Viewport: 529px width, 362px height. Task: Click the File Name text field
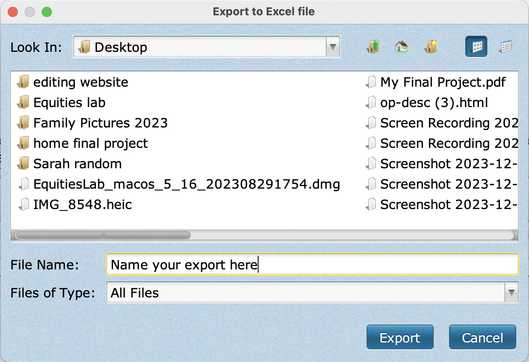point(312,265)
